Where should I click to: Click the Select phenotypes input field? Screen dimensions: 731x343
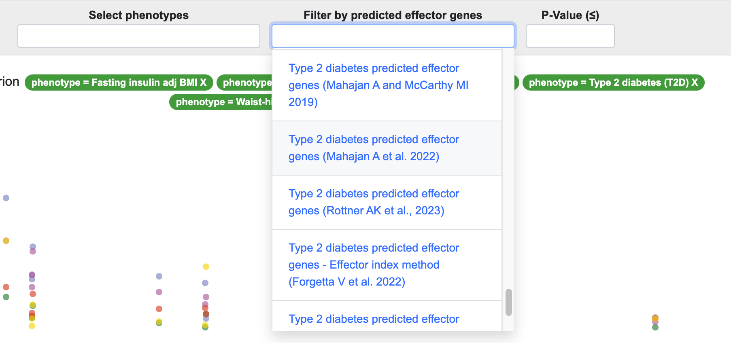point(138,36)
